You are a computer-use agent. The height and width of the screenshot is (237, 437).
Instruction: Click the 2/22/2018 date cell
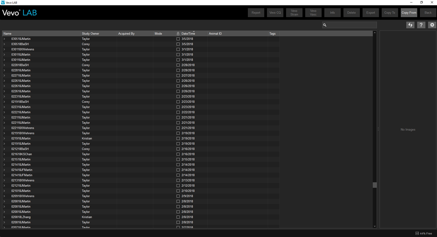[188, 112]
